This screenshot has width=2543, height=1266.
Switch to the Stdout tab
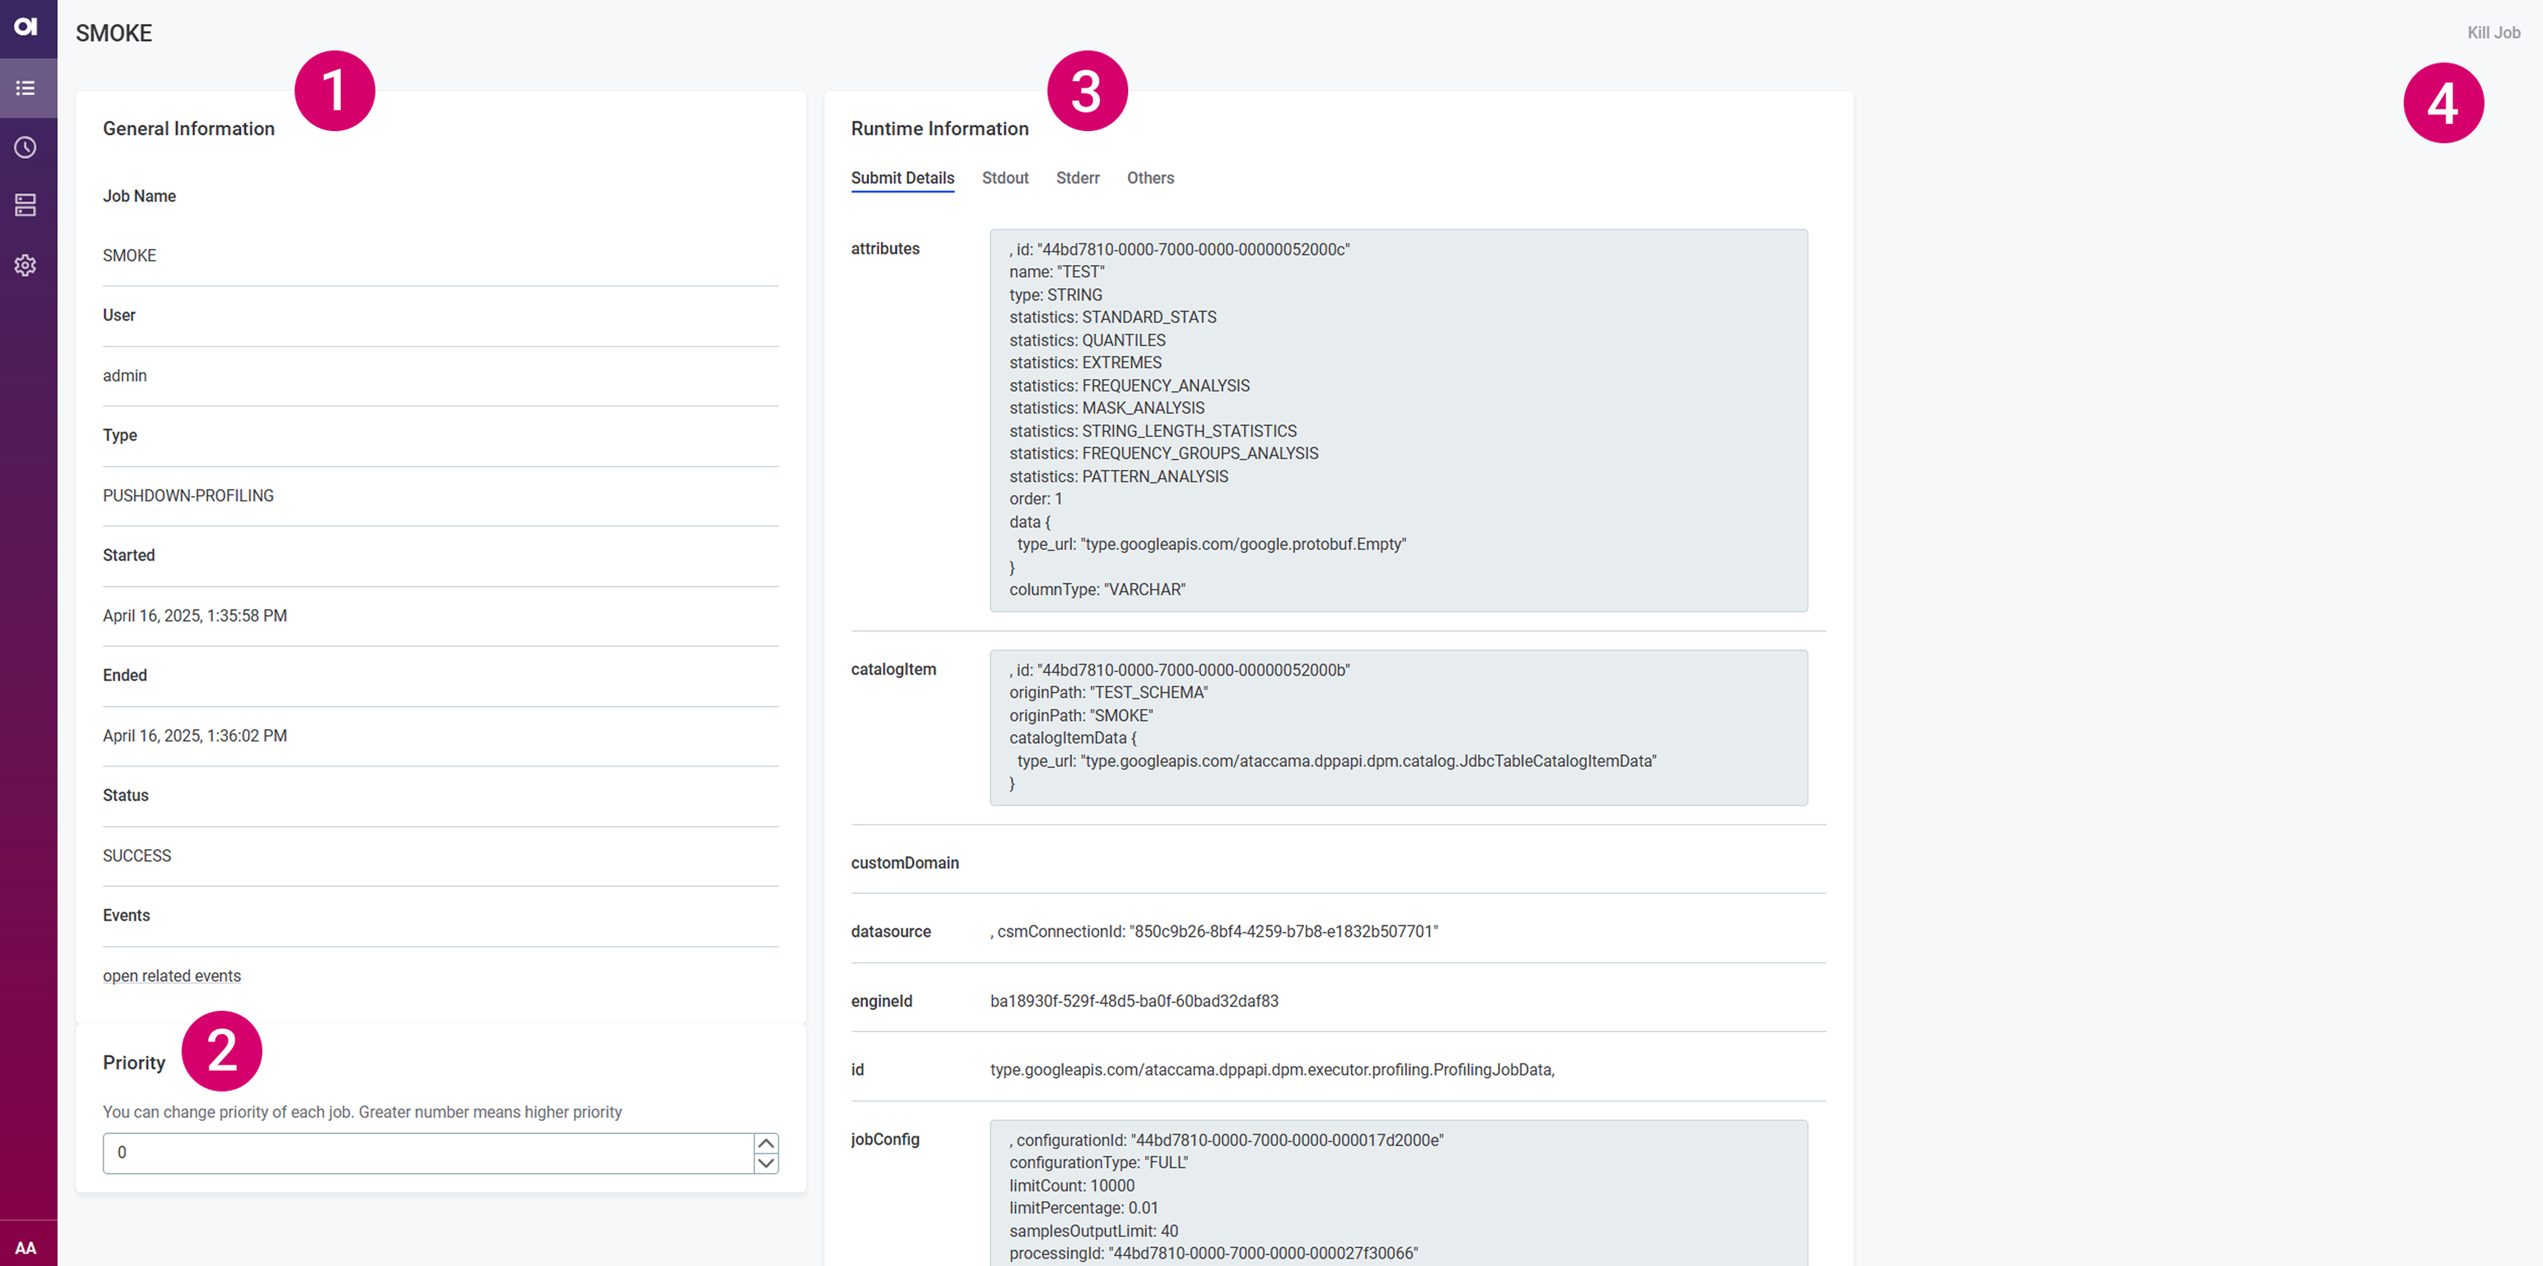pyautogui.click(x=1005, y=178)
